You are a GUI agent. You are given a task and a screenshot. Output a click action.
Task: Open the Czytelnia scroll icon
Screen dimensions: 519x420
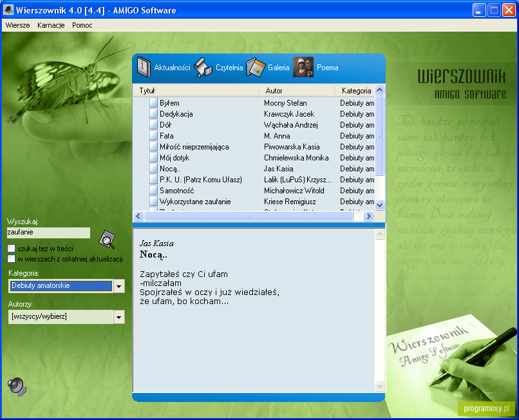203,68
